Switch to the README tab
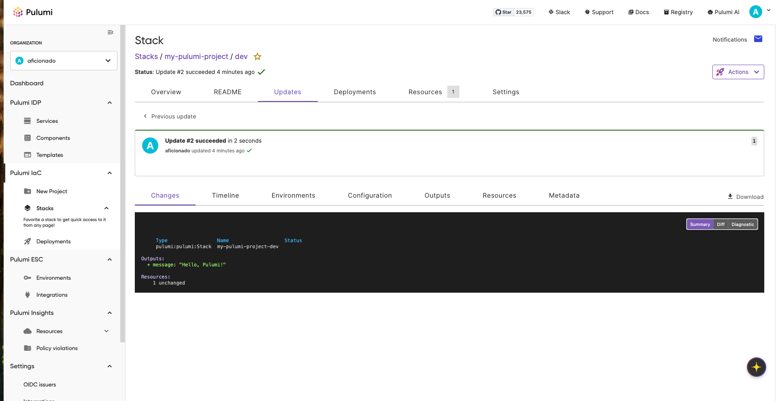Screen dimensions: 776x401 pyautogui.click(x=227, y=92)
